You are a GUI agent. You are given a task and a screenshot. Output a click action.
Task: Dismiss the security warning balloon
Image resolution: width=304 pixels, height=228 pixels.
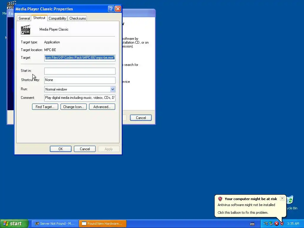click(282, 198)
